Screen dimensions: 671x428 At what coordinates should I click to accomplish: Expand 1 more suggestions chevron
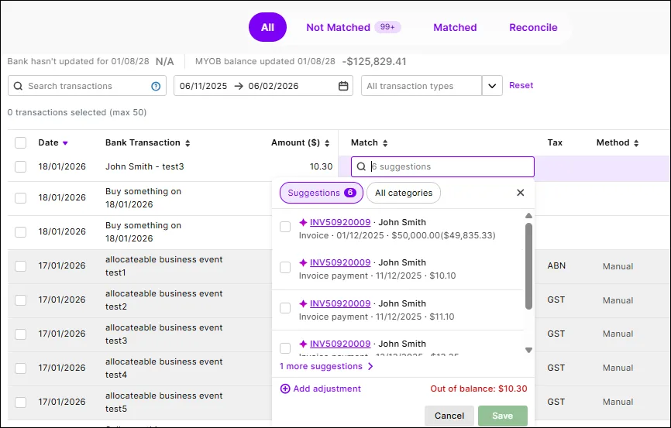[x=370, y=366]
